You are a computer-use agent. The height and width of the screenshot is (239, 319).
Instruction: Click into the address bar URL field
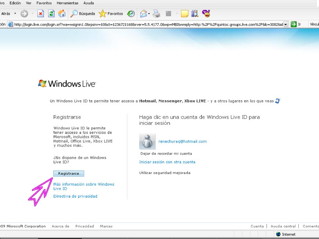(148, 24)
